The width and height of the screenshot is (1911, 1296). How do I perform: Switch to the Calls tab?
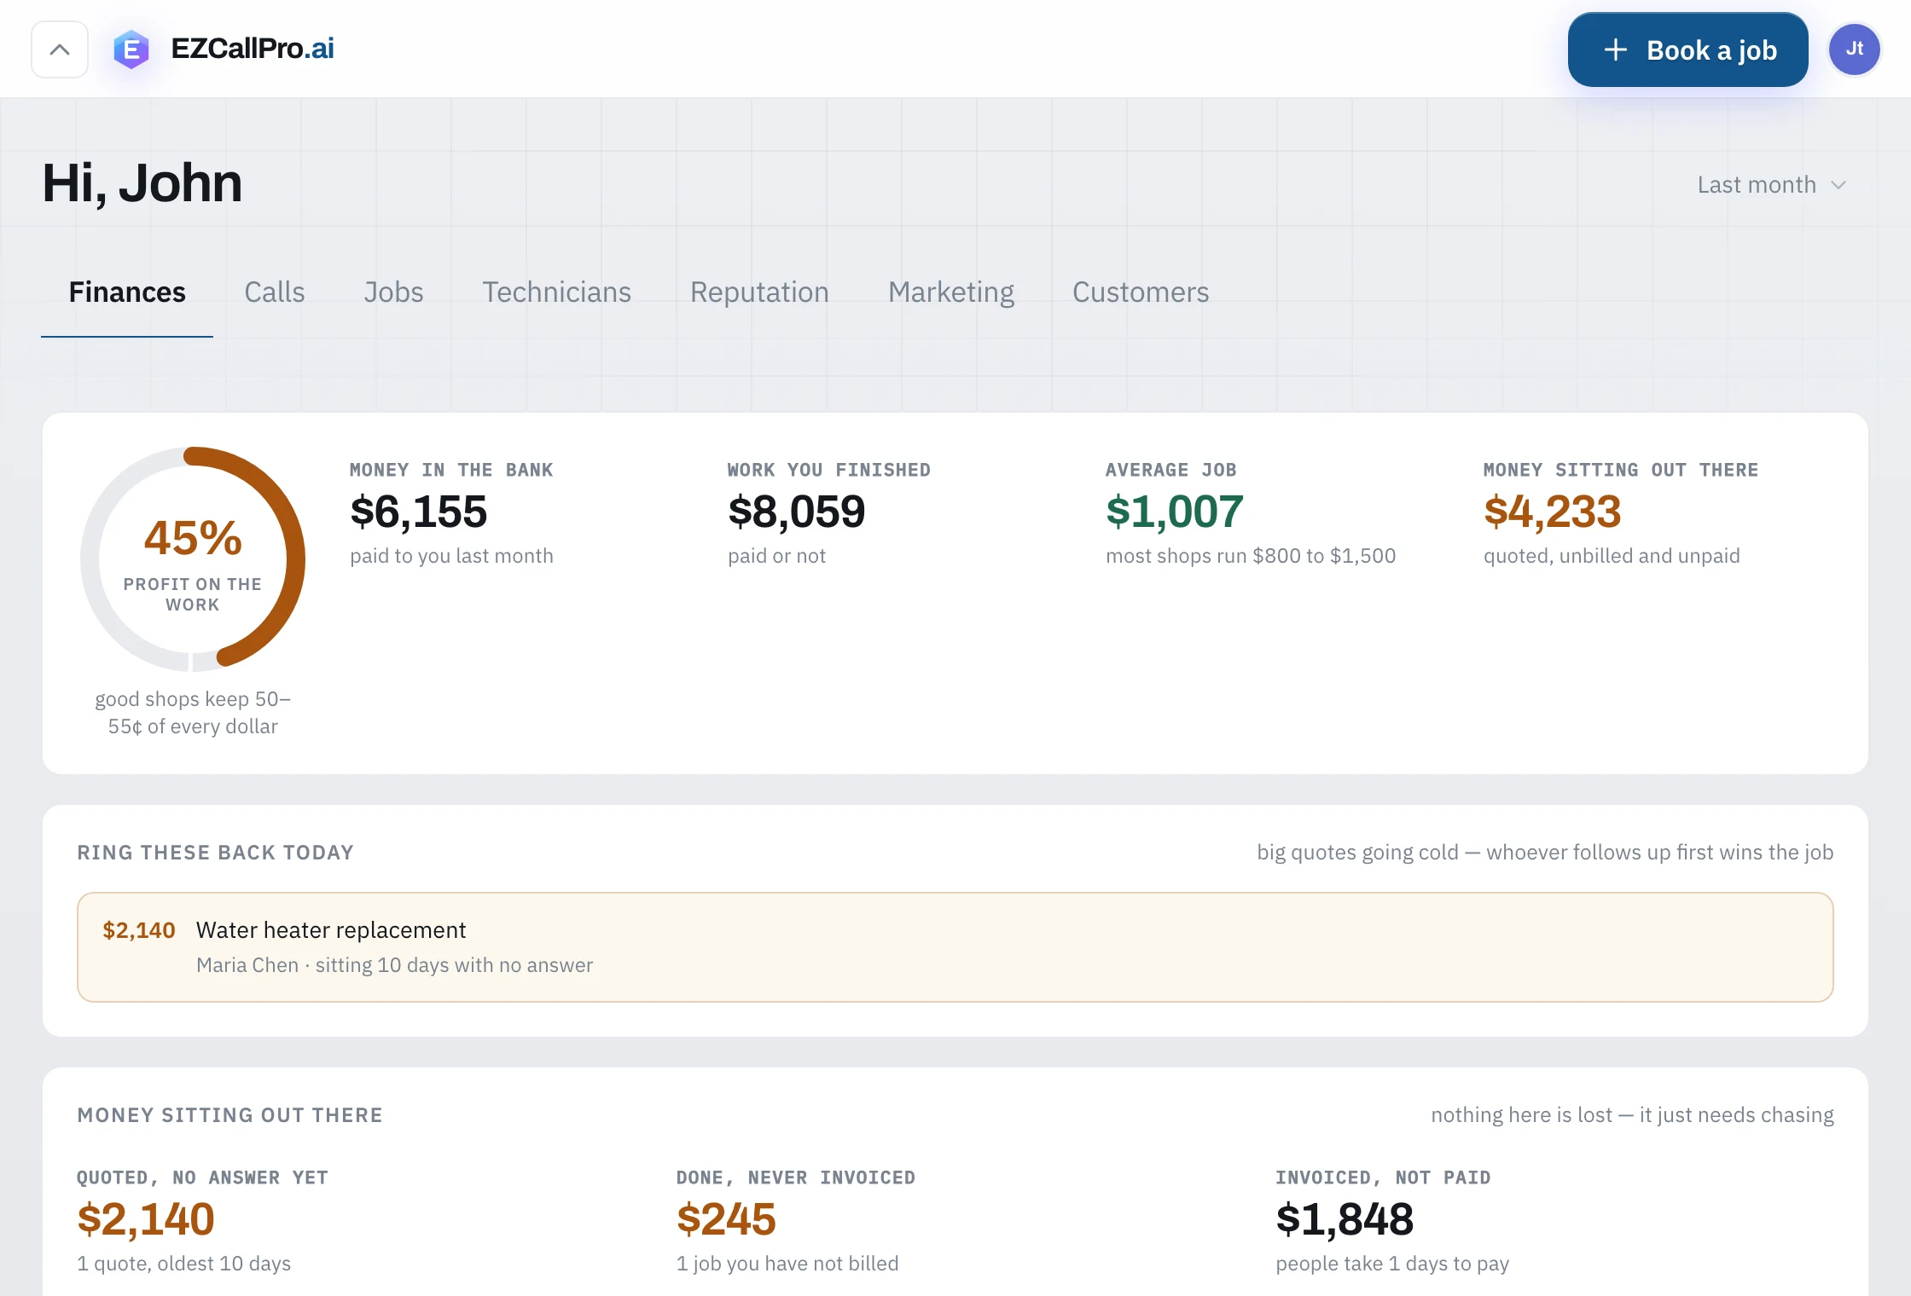275,292
